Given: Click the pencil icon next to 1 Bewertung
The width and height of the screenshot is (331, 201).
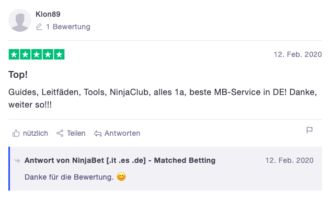Looking at the screenshot, I should point(39,27).
